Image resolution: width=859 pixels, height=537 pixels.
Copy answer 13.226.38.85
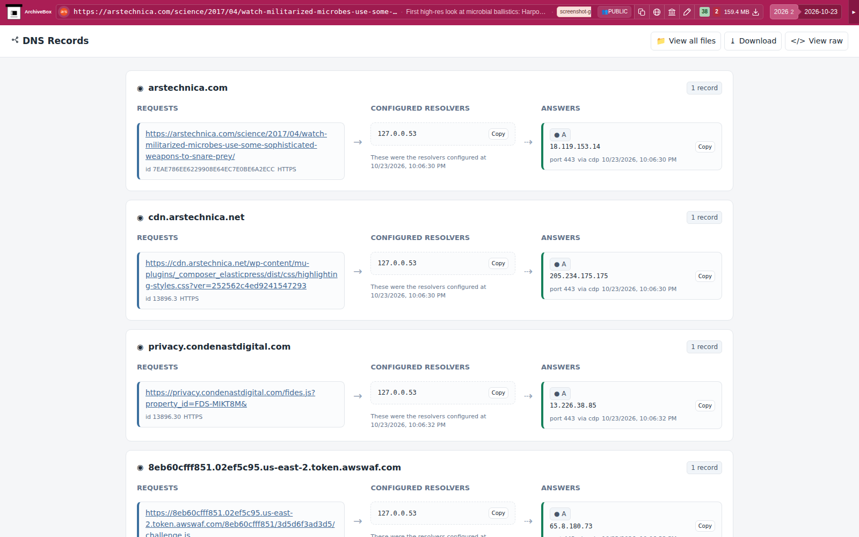705,405
